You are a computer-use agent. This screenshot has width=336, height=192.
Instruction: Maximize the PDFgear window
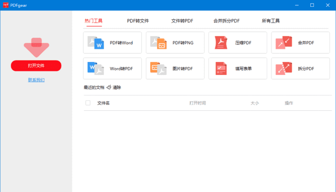[312, 5]
